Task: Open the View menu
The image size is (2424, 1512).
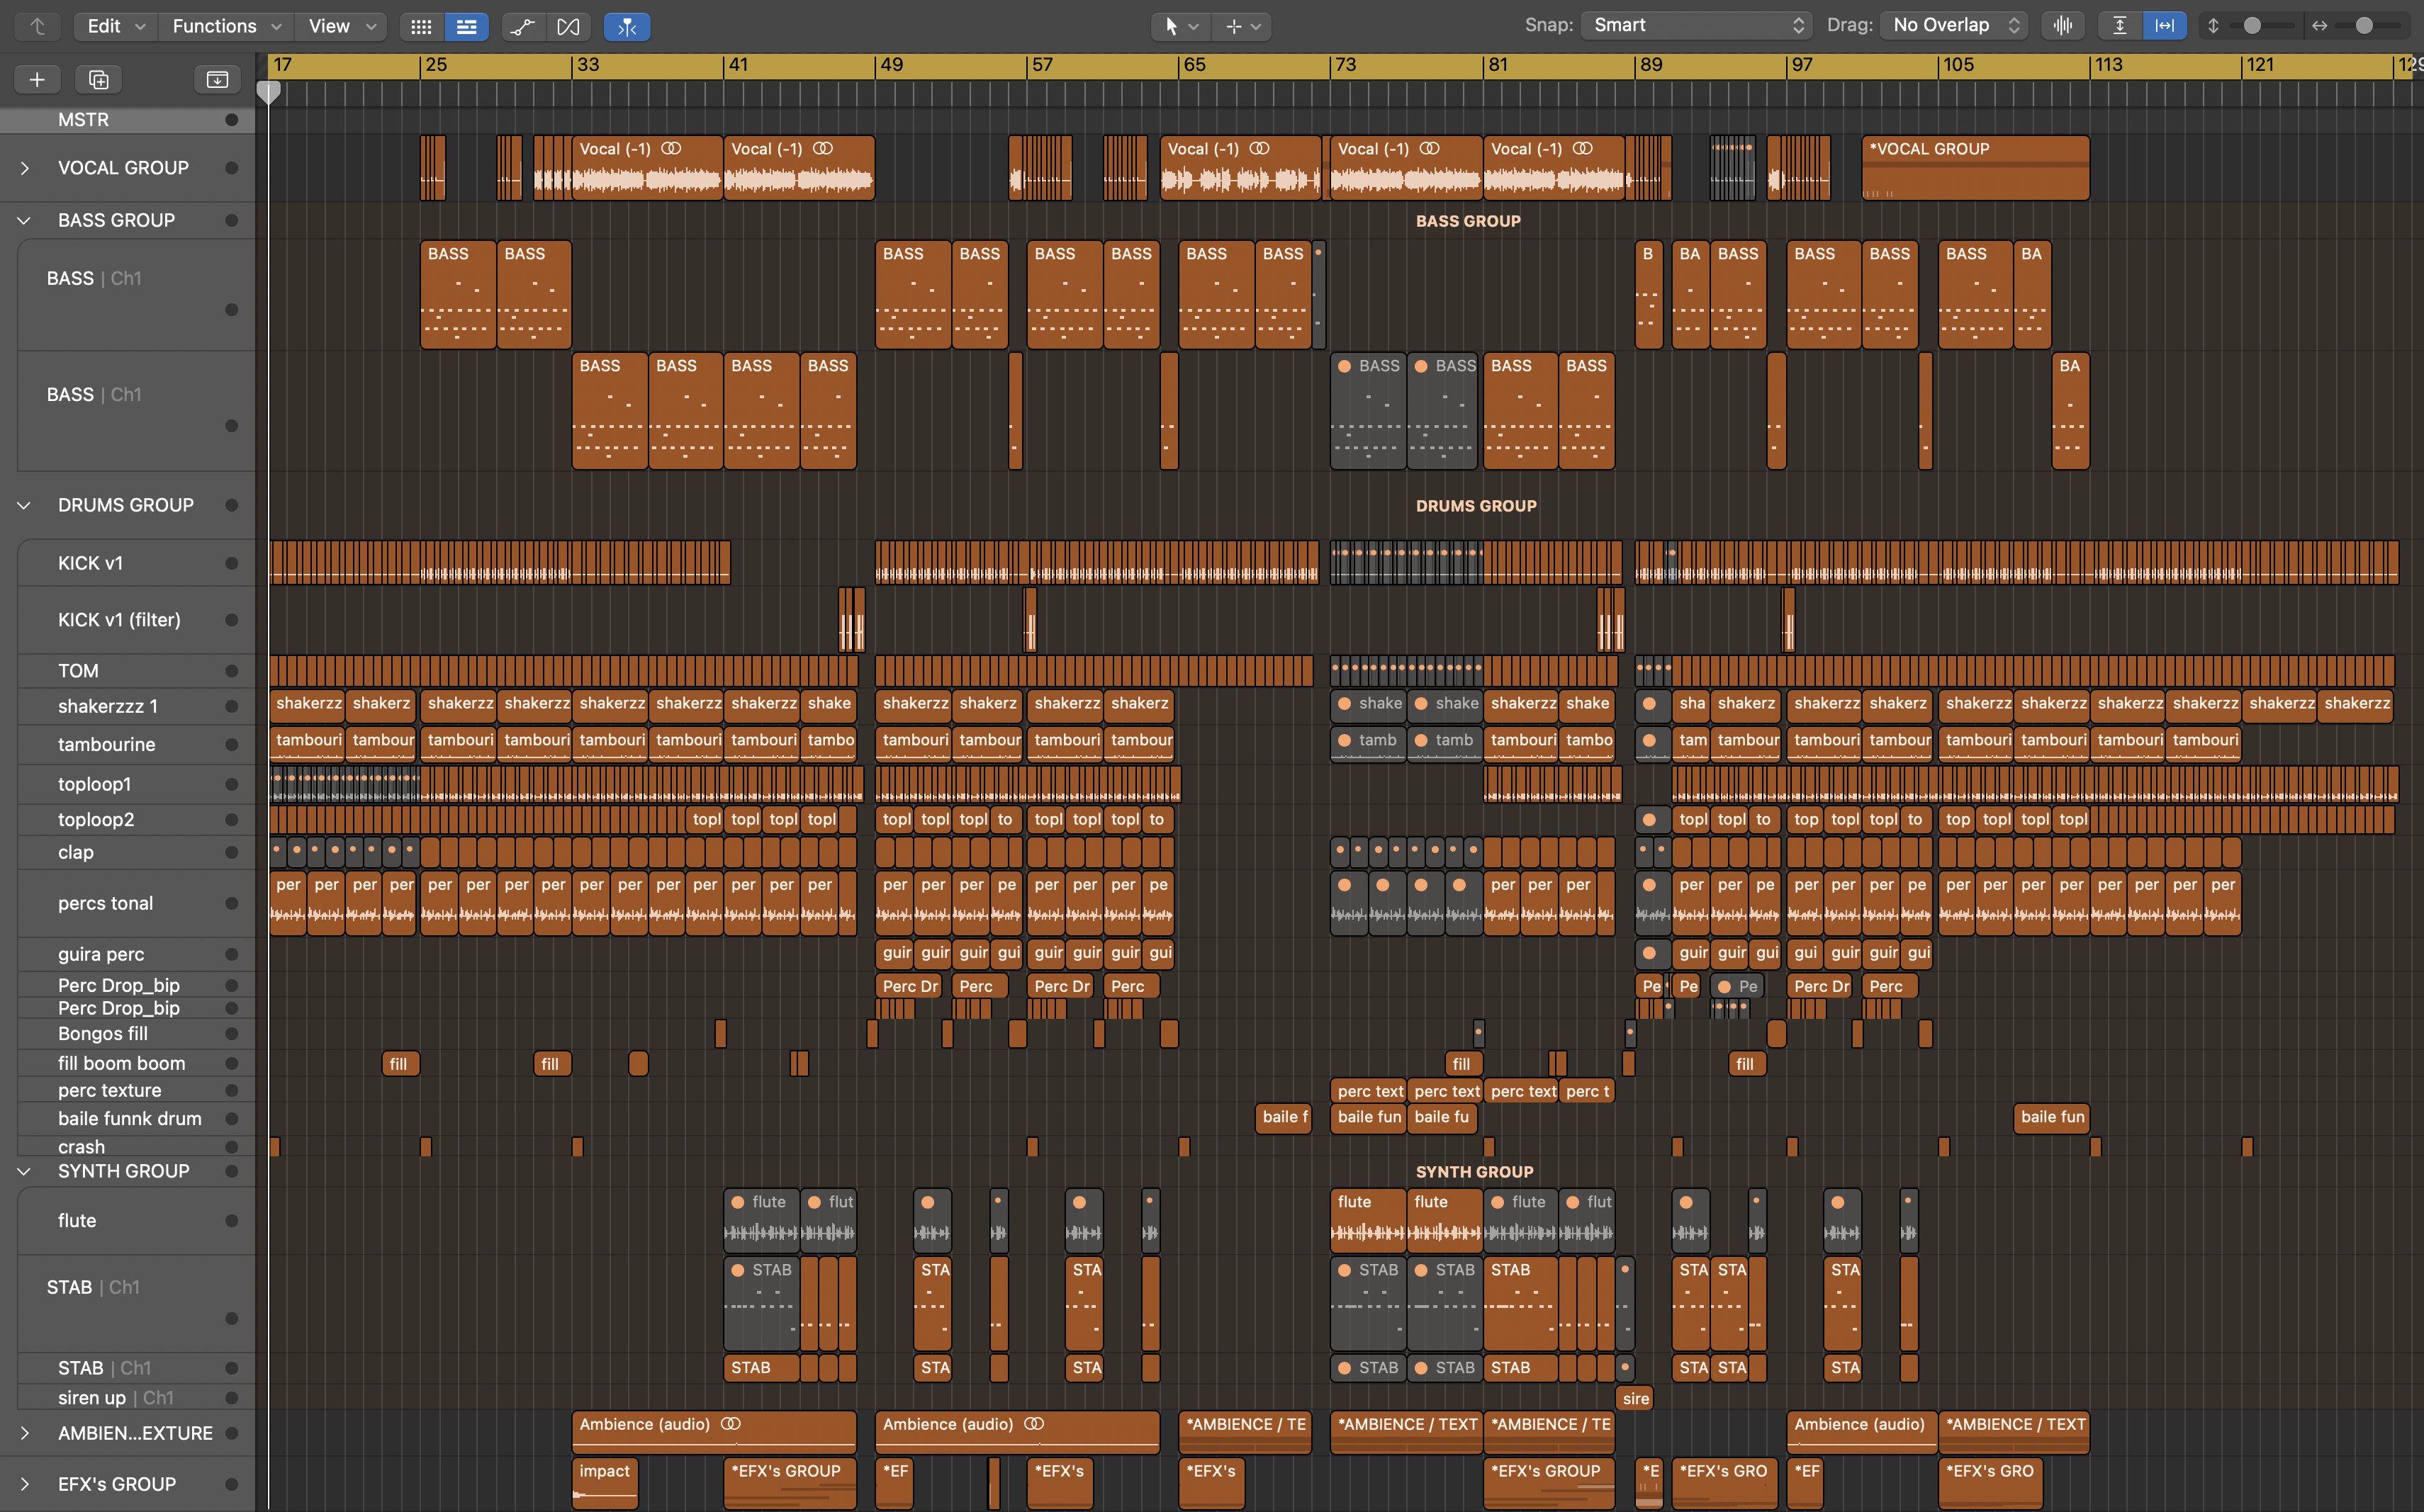Action: click(x=342, y=26)
